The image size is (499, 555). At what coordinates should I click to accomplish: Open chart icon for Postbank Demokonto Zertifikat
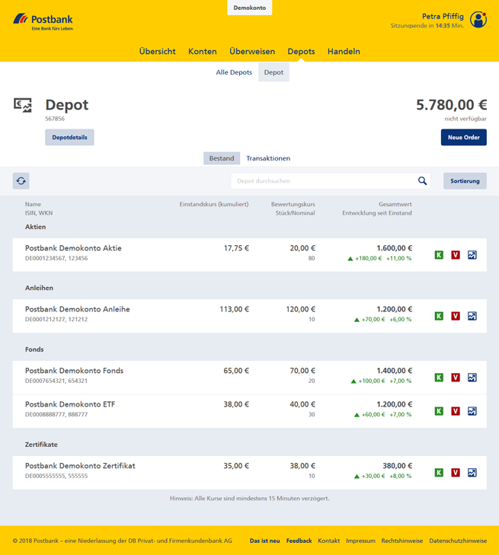point(472,473)
